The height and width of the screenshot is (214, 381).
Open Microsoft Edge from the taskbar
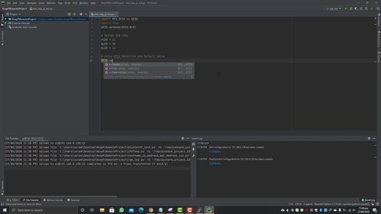(141, 210)
